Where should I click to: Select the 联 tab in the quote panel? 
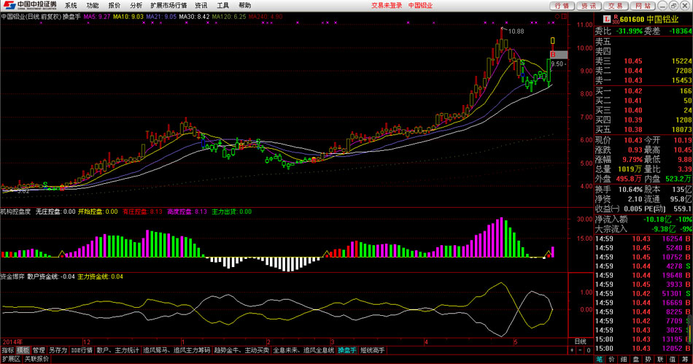660,359
